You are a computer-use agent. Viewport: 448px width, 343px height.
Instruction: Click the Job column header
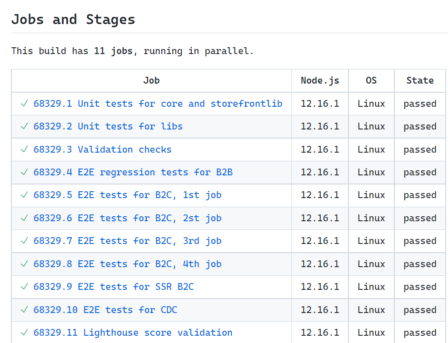point(151,80)
